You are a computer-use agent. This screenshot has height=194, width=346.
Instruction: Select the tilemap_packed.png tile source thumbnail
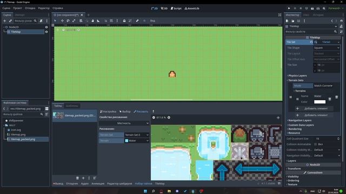tap(75, 115)
